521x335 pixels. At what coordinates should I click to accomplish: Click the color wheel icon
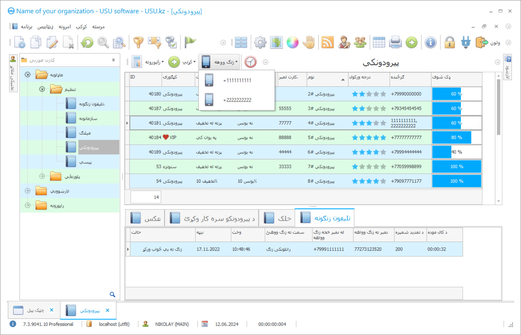click(293, 42)
